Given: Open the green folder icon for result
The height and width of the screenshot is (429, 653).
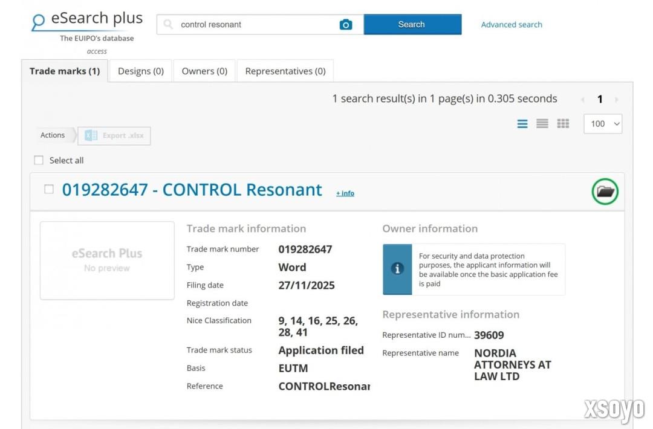Looking at the screenshot, I should [x=605, y=192].
